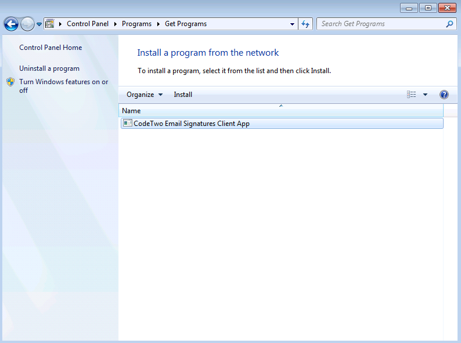Image resolution: width=461 pixels, height=343 pixels.
Task: Expand the chevron after Control Panel
Action: [x=115, y=24]
